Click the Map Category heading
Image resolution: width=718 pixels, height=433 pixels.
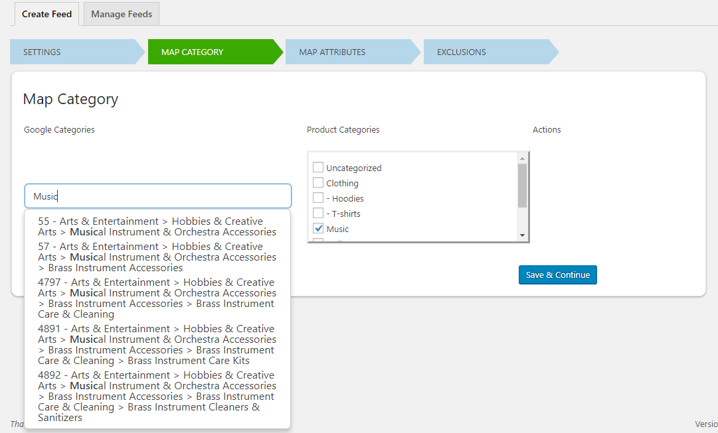pos(70,99)
